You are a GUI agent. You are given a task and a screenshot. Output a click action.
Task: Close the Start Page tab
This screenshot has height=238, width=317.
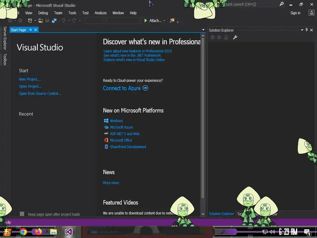(x=36, y=30)
